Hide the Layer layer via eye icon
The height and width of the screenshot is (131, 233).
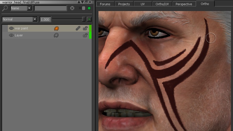tap(11, 35)
